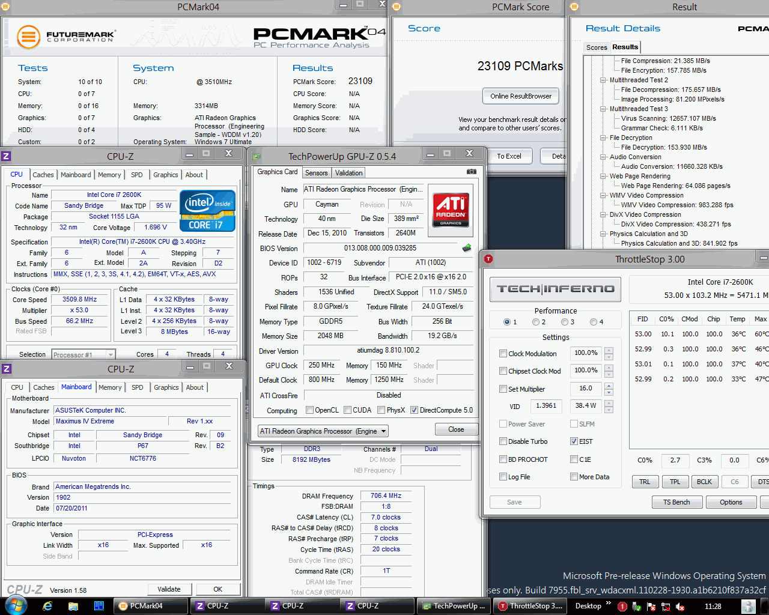Switch to Scores tab in Result Details

[x=597, y=47]
